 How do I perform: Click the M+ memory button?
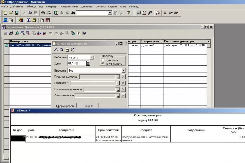(x=171, y=13)
